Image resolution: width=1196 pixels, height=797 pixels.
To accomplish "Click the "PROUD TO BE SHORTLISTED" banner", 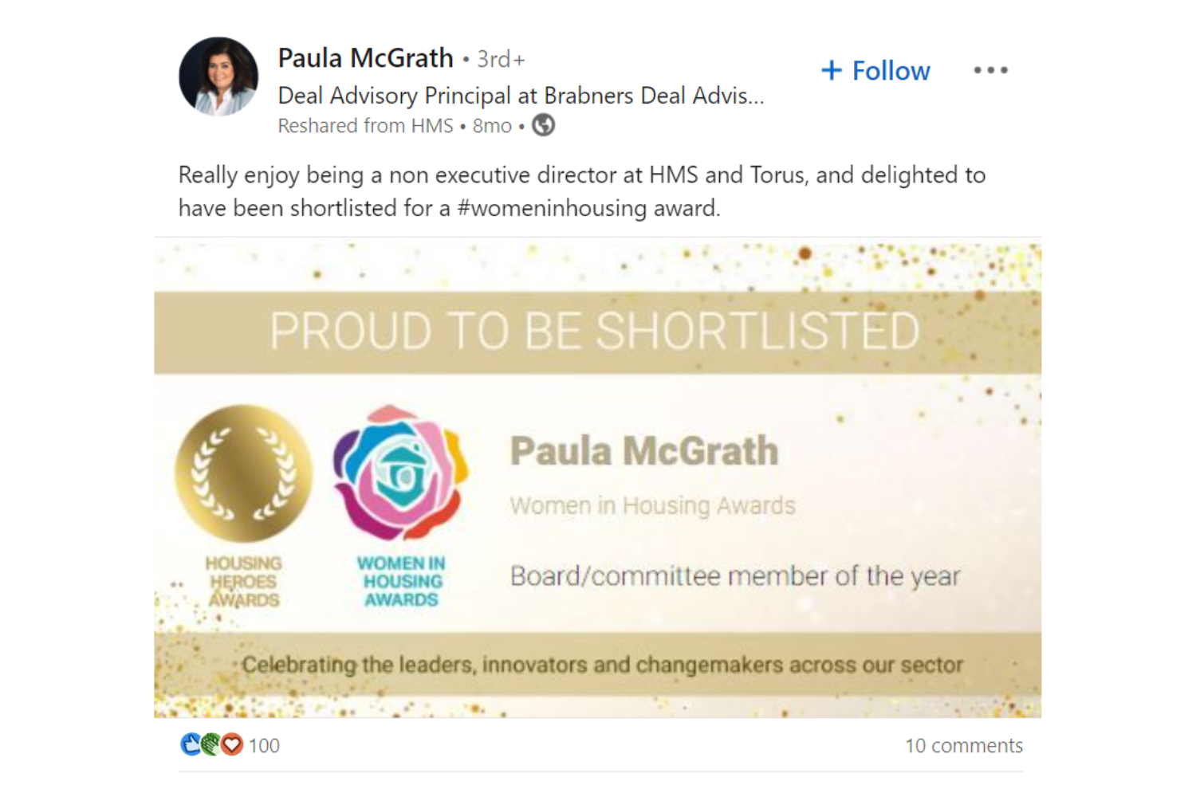I will tap(596, 332).
